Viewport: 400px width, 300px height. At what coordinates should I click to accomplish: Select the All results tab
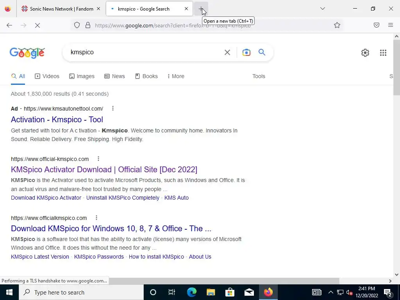point(18,76)
